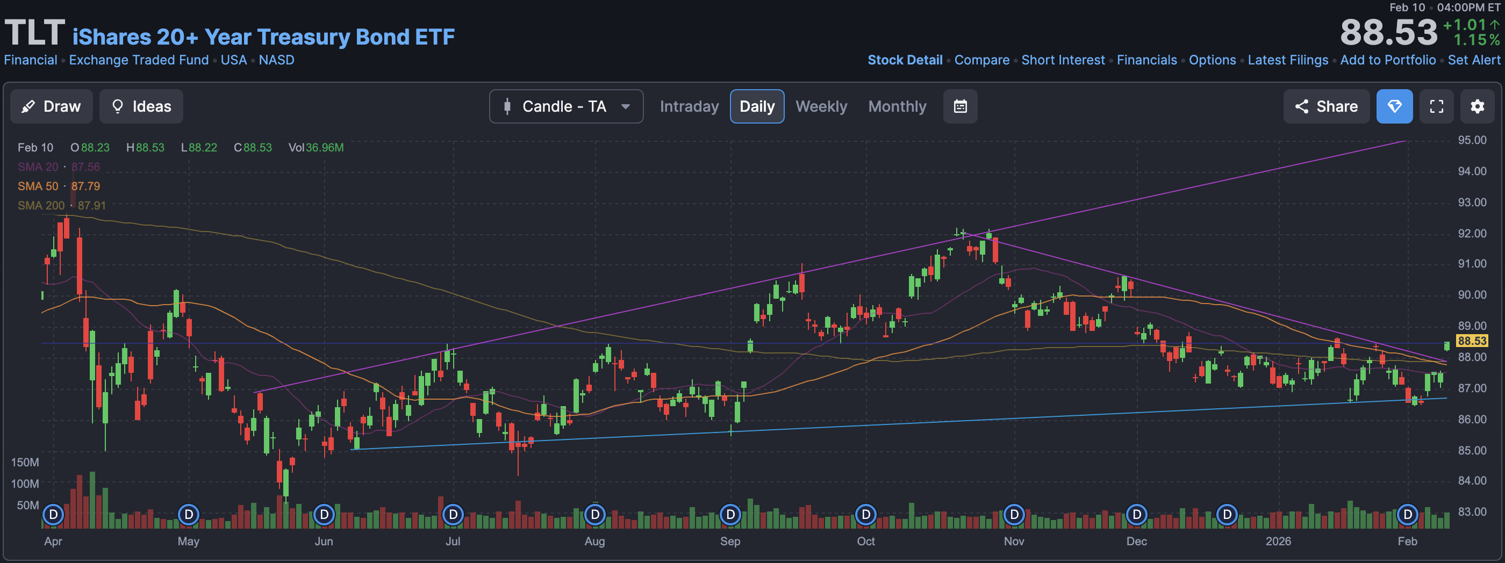Enter fullscreen chart mode
This screenshot has height=563, width=1505.
coord(1436,106)
